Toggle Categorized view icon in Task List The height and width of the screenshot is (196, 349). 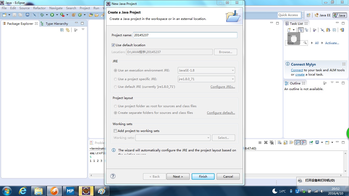(x=301, y=30)
